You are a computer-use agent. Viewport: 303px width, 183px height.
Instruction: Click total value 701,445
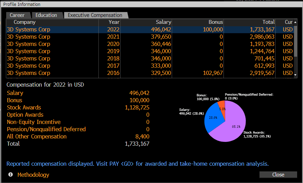pyautogui.click(x=264, y=58)
